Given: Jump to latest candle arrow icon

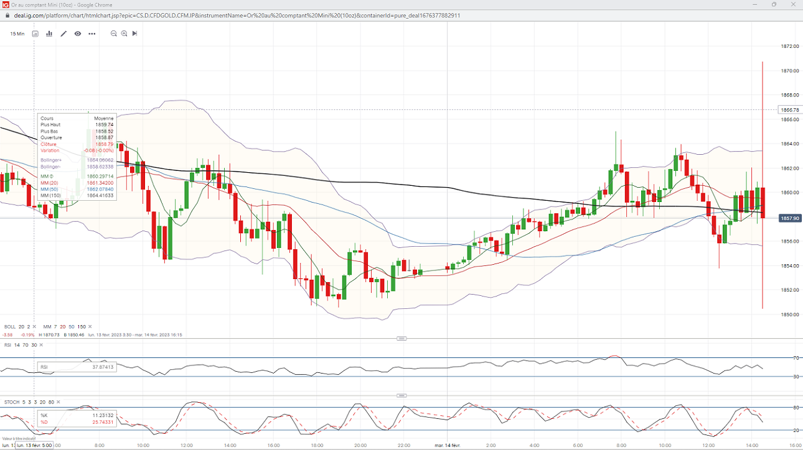Looking at the screenshot, I should coord(134,34).
